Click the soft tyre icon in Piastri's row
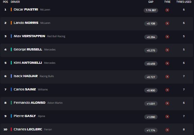This screenshot has height=135, width=194. (x=167, y=10)
